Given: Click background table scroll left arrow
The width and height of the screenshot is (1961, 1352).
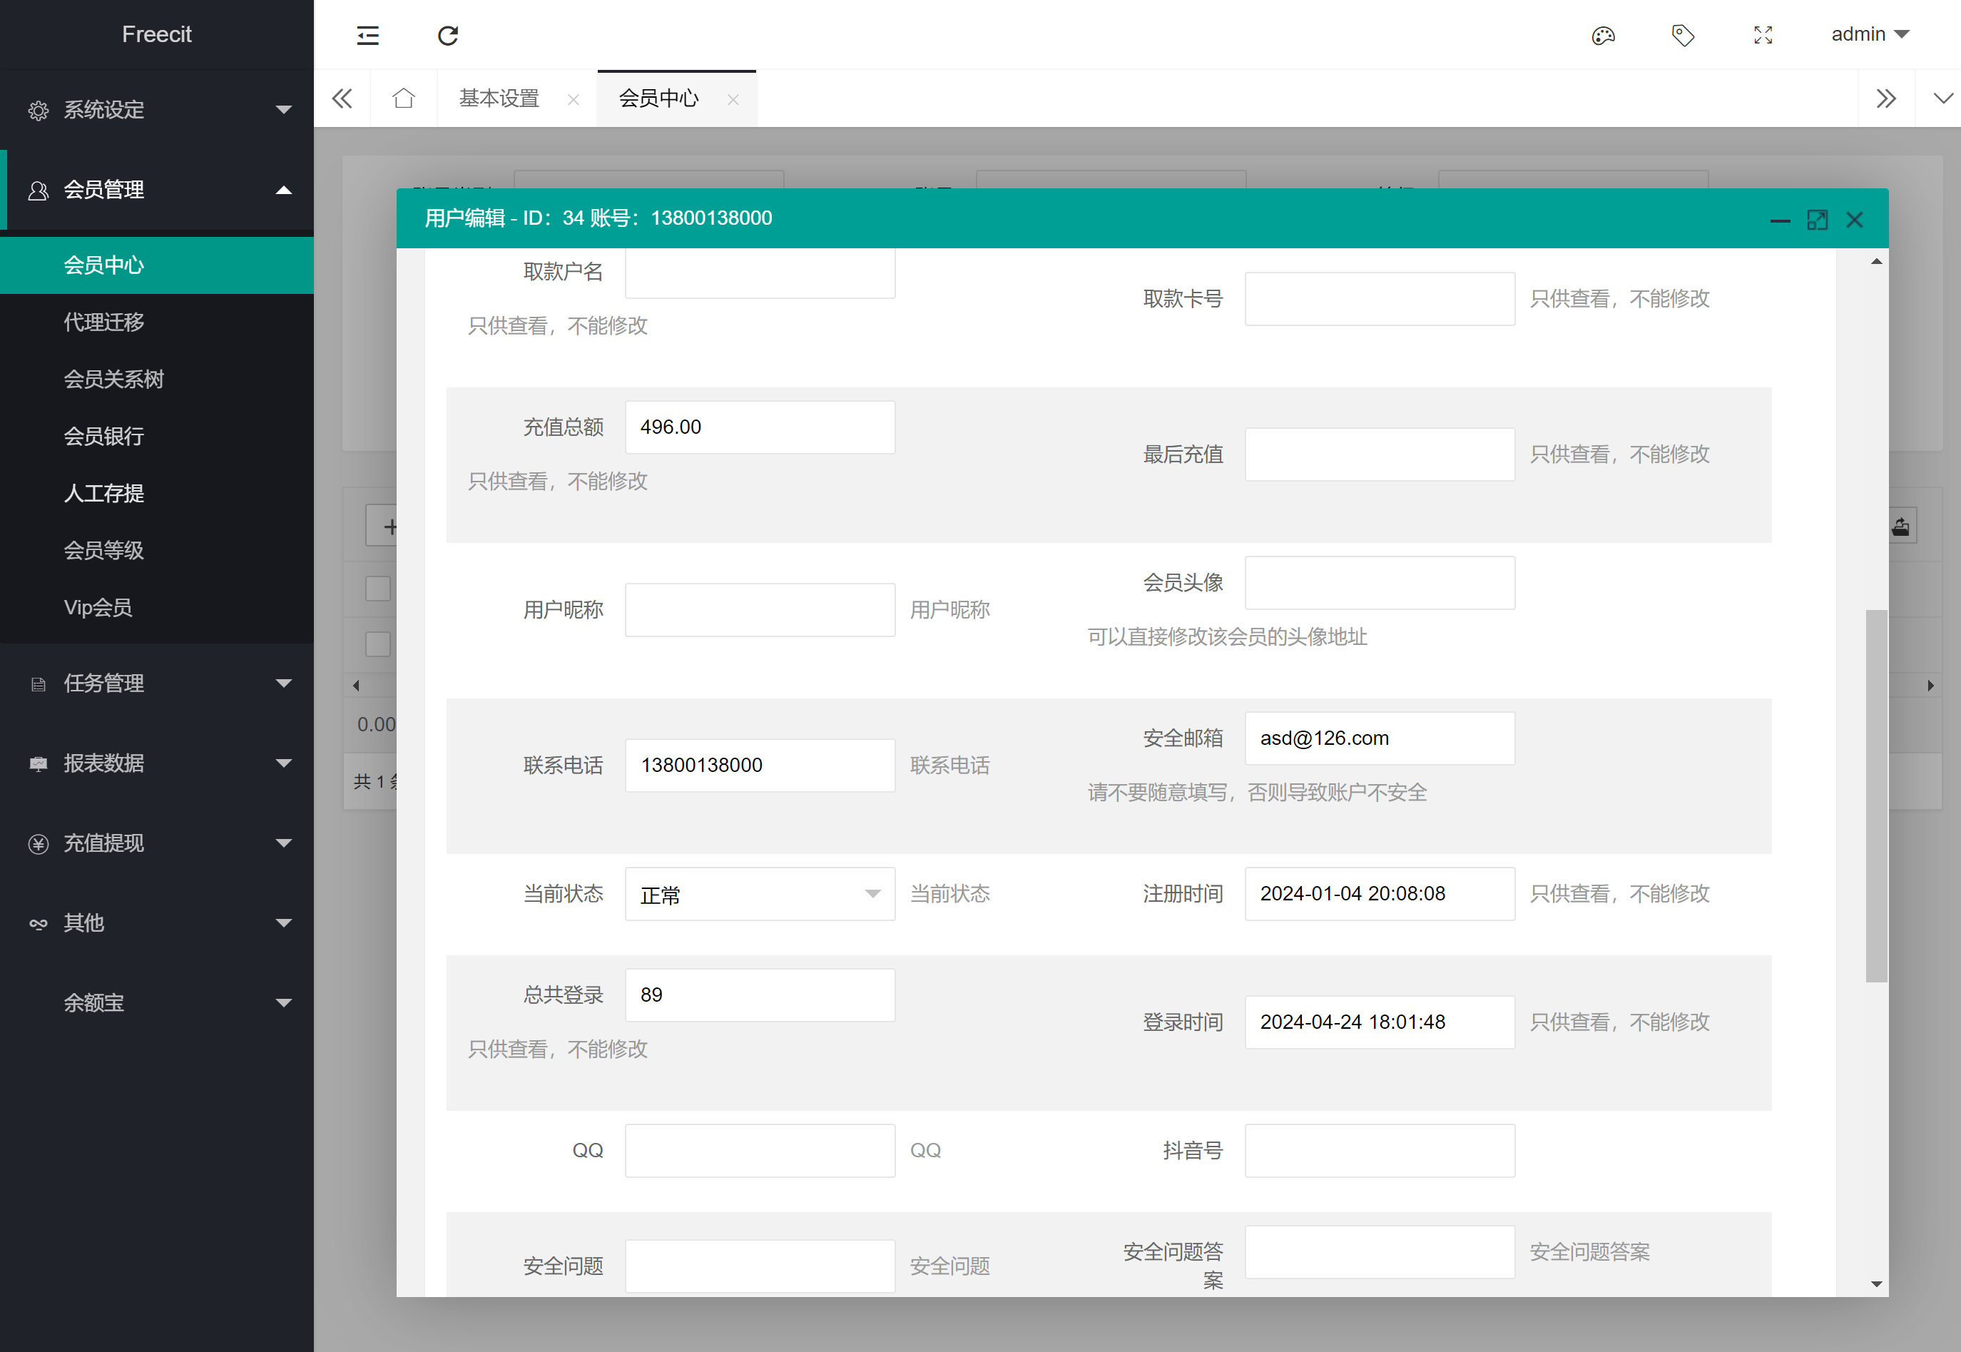Looking at the screenshot, I should click(x=356, y=686).
